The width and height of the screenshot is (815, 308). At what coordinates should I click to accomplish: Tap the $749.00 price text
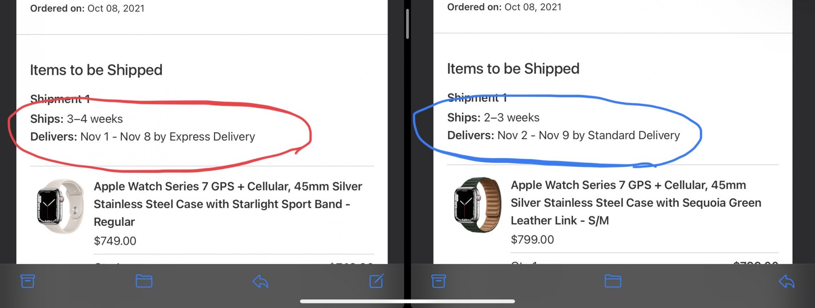[115, 241]
